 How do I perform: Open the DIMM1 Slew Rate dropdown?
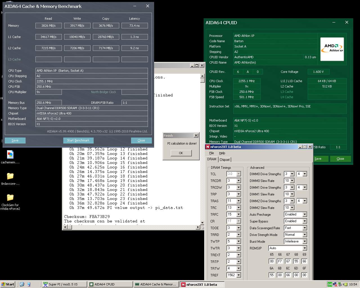(292, 194)
